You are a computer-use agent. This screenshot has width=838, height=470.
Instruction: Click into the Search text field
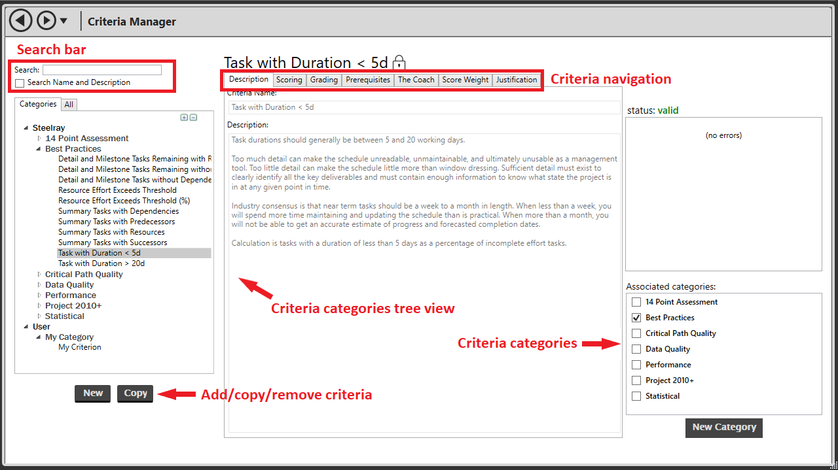tap(101, 70)
